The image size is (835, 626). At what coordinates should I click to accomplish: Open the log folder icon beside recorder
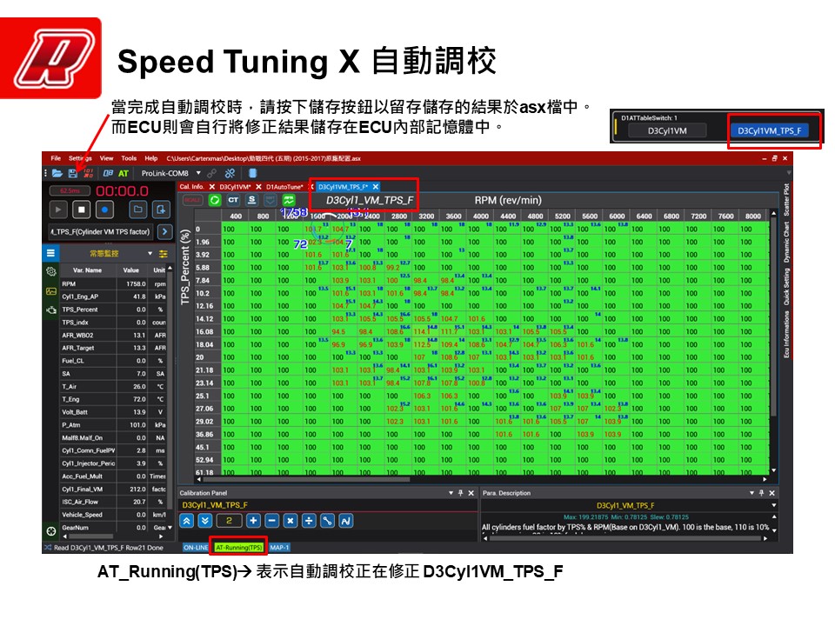point(138,210)
